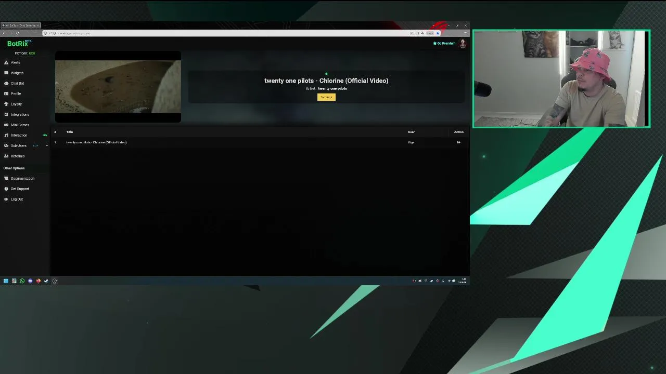This screenshot has width=666, height=374.
Task: Click the yellow Settings button
Action: pos(326,97)
